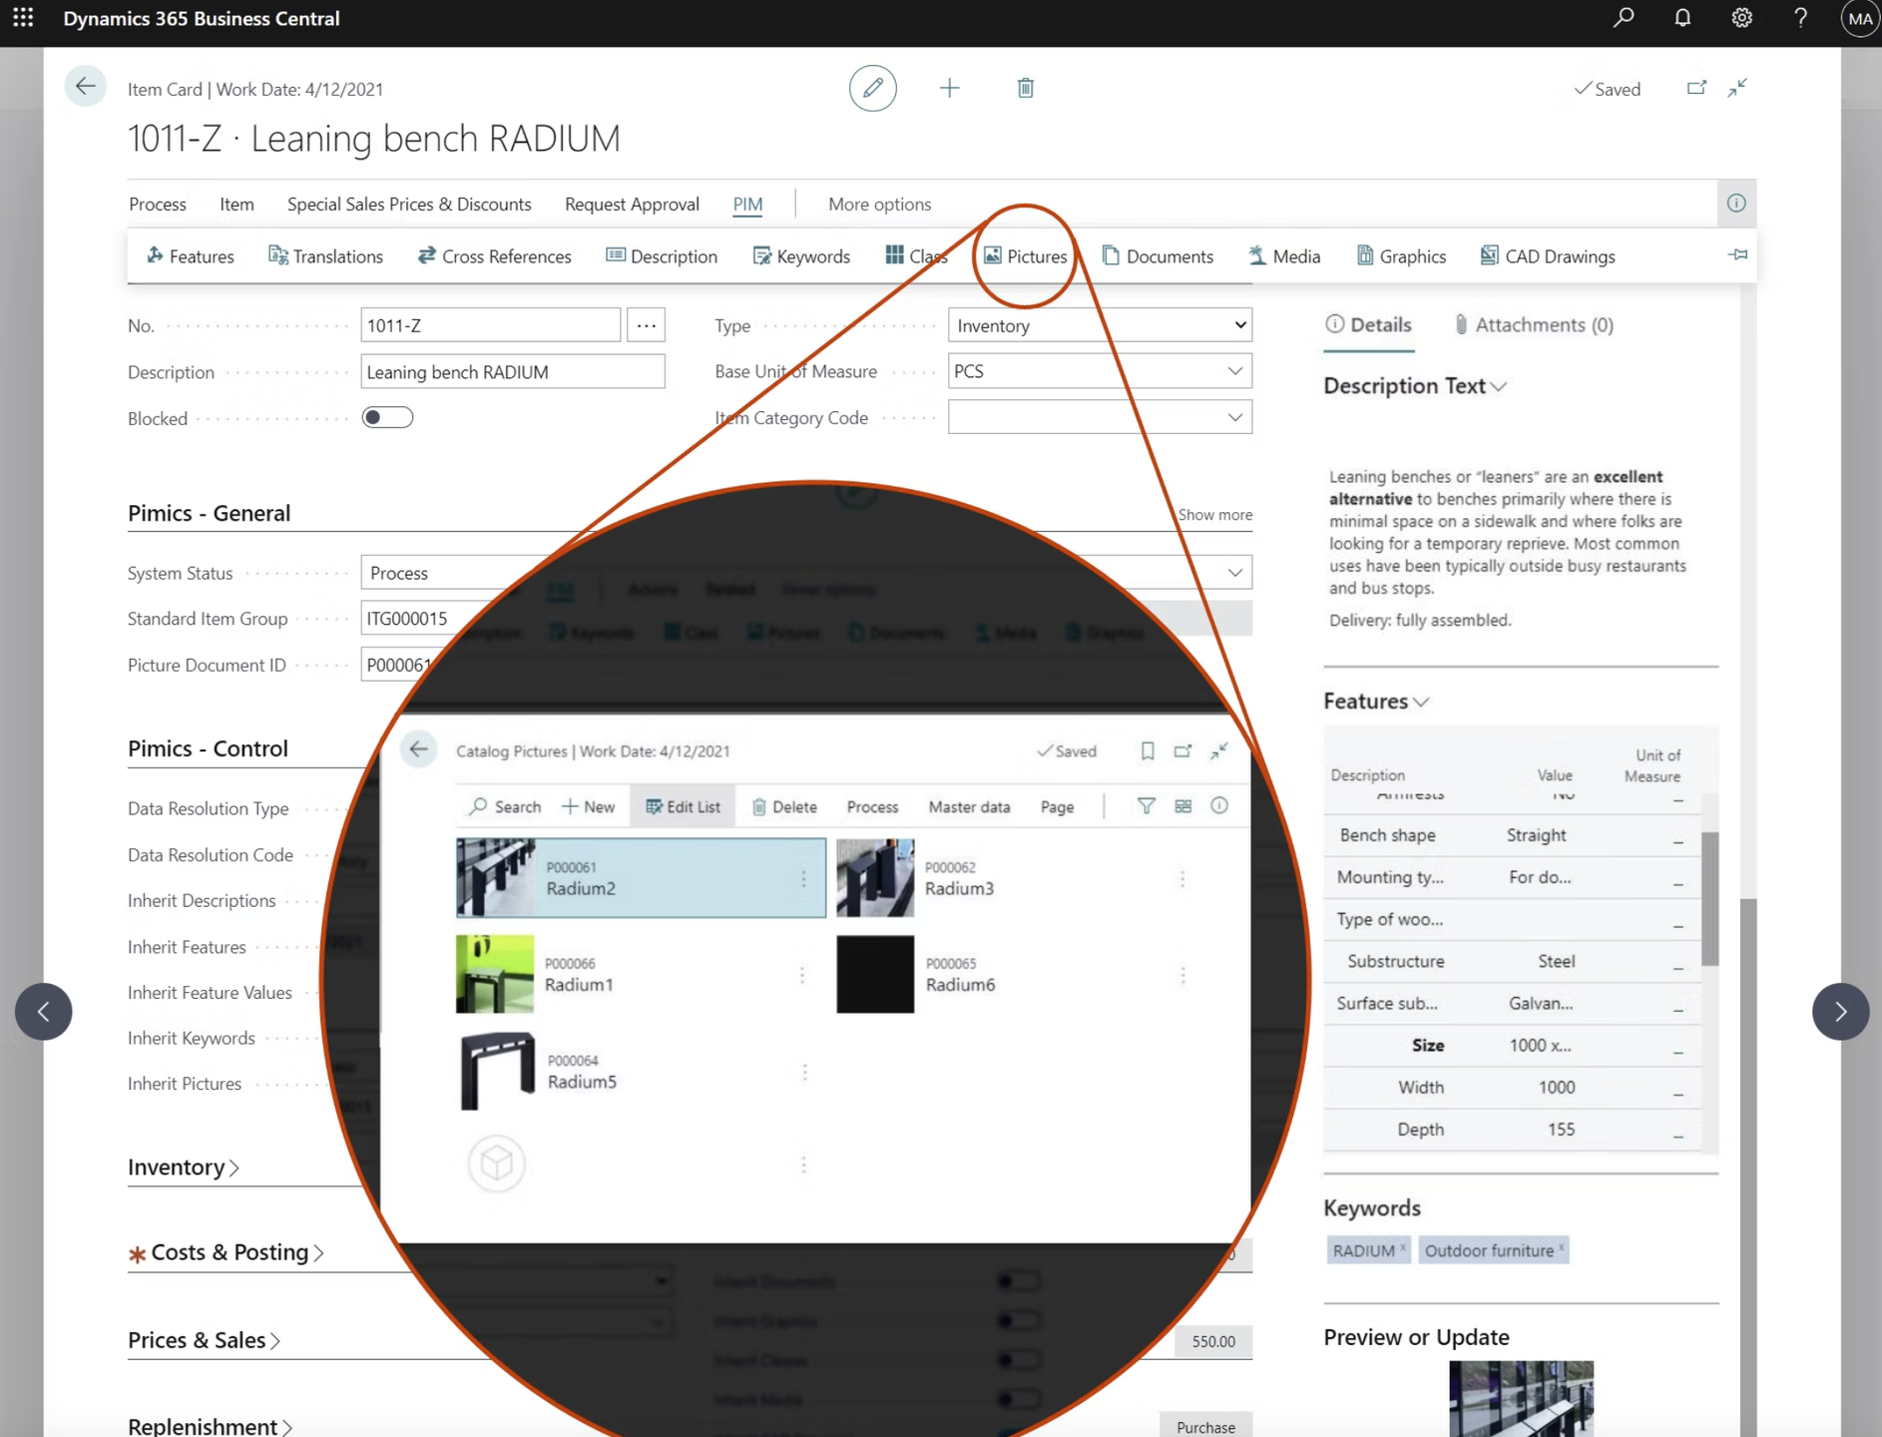
Task: Click the plus icon to add item
Action: pos(949,89)
